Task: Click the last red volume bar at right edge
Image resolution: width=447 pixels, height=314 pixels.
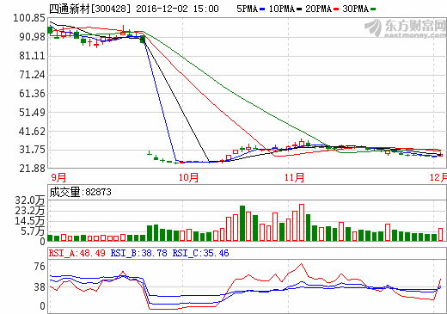Action: point(440,234)
